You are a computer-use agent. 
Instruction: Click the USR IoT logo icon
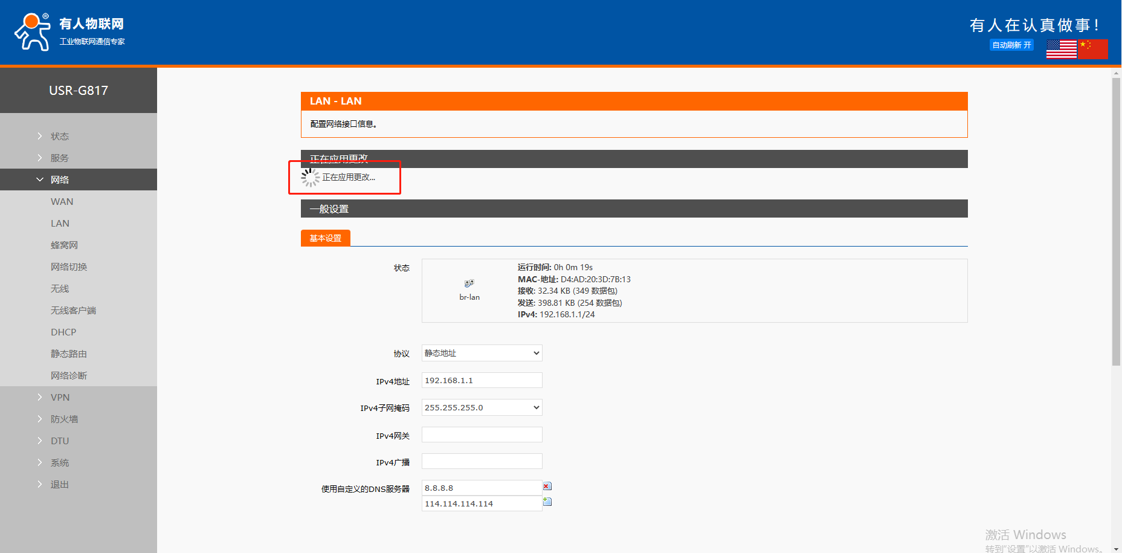click(33, 32)
